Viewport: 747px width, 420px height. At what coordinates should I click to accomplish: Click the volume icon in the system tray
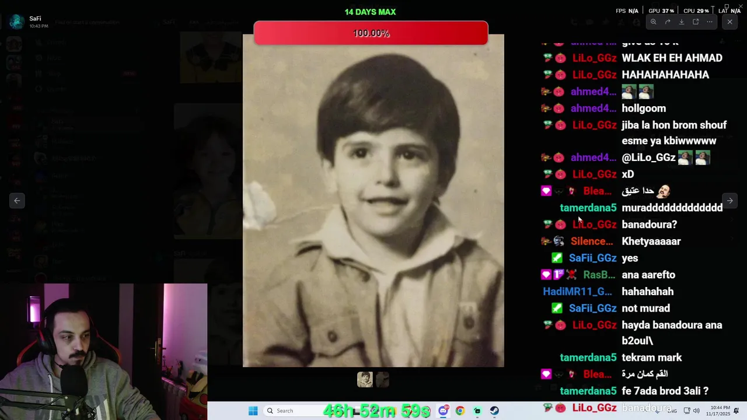click(696, 411)
